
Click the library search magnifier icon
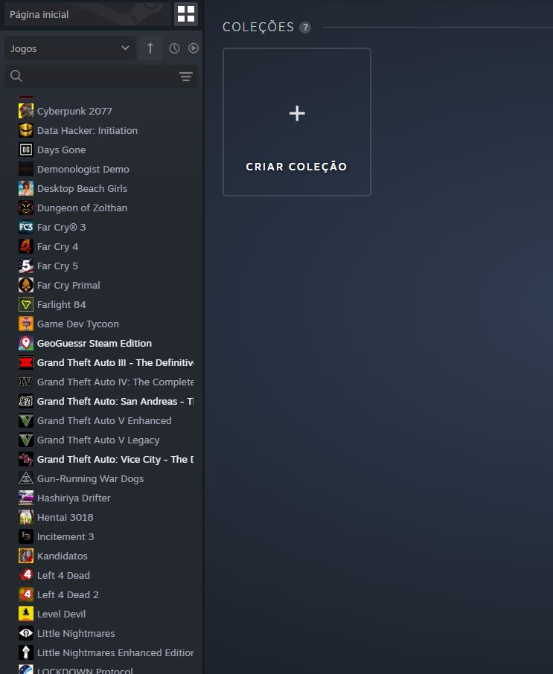[x=16, y=76]
